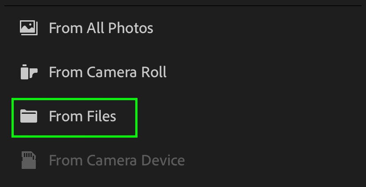Click the Camera Roll film icon
This screenshot has height=187, width=366.
[x=29, y=72]
